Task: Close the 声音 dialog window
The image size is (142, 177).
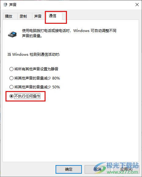Action: click(x=137, y=5)
